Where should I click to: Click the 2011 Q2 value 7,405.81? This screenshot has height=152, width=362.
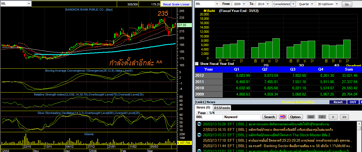pyautogui.click(x=271, y=82)
